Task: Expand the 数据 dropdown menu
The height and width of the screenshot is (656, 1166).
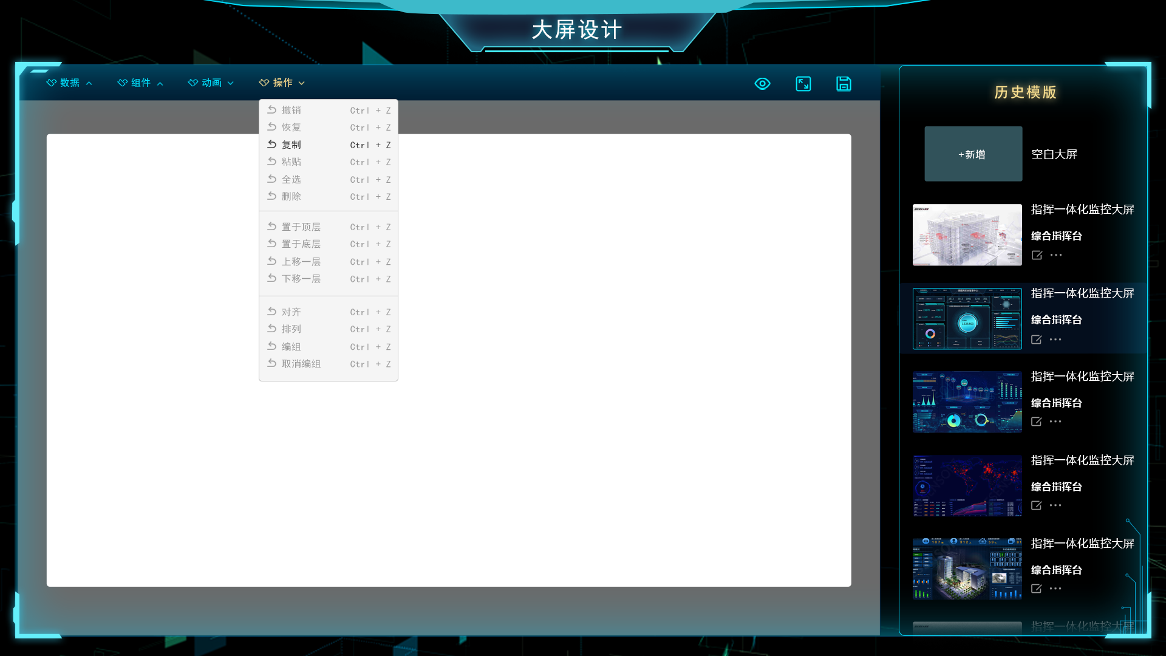Action: [69, 83]
